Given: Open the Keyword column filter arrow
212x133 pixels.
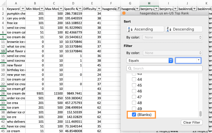Looking at the screenshot, I should coord(22,9).
